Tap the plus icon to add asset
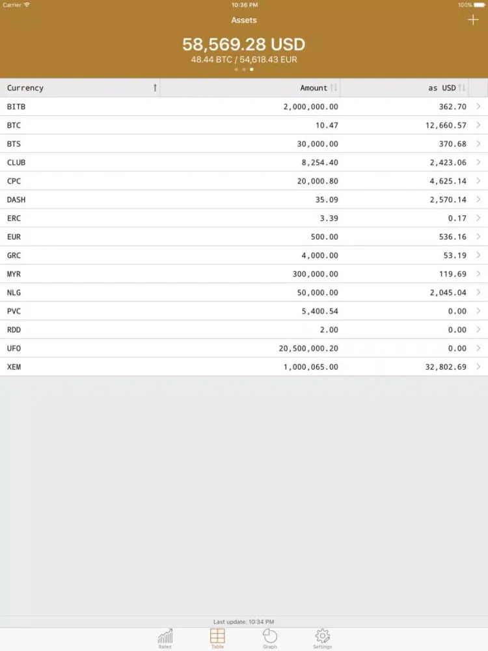 [x=473, y=20]
